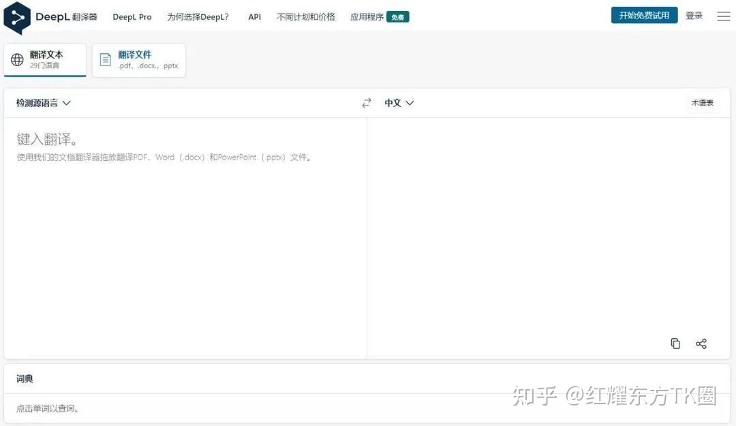Click the 开始免费试用 button
This screenshot has width=736, height=426.
pyautogui.click(x=644, y=16)
